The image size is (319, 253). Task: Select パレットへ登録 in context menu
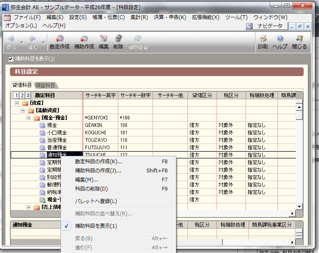click(96, 201)
